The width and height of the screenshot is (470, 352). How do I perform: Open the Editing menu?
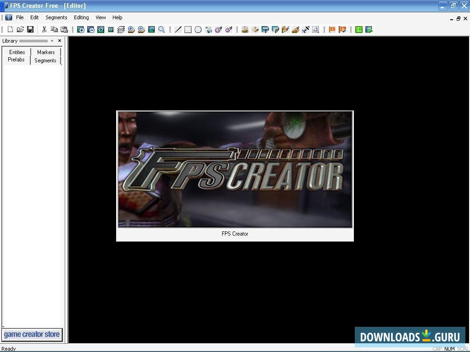tap(81, 17)
